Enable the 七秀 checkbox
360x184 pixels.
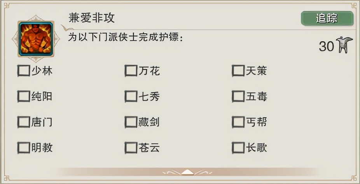coord(131,96)
